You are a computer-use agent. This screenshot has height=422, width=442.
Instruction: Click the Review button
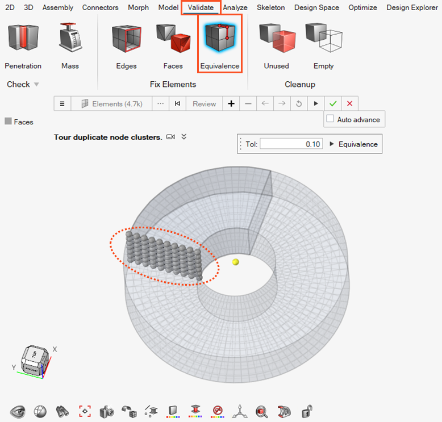[x=204, y=104]
